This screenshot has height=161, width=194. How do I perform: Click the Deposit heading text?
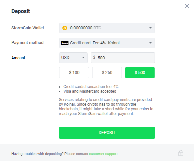[x=21, y=11]
